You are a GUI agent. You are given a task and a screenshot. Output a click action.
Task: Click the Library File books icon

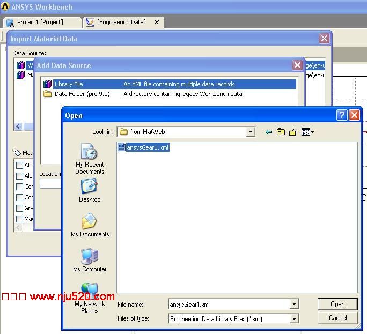click(48, 84)
